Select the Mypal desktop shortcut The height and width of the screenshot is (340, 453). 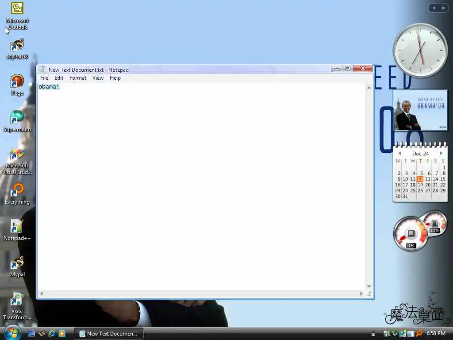17,266
